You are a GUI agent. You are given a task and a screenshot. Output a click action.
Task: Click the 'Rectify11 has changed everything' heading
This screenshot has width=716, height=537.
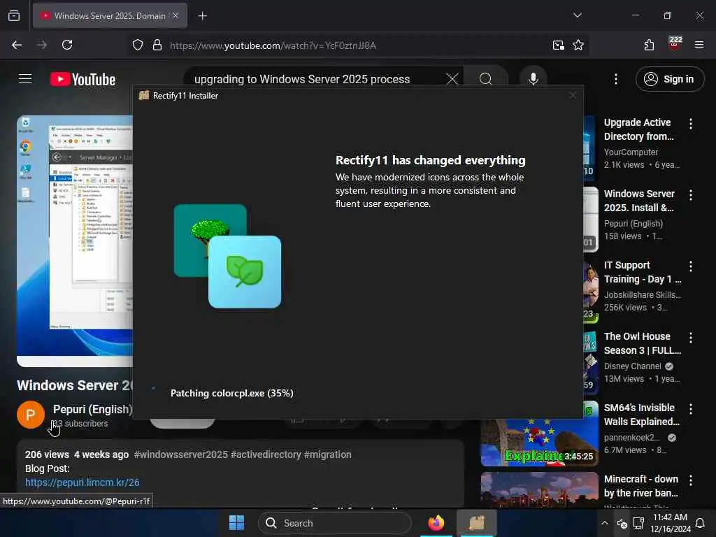(430, 160)
